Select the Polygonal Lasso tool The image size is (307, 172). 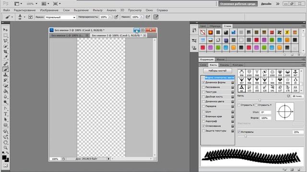click(x=5, y=41)
